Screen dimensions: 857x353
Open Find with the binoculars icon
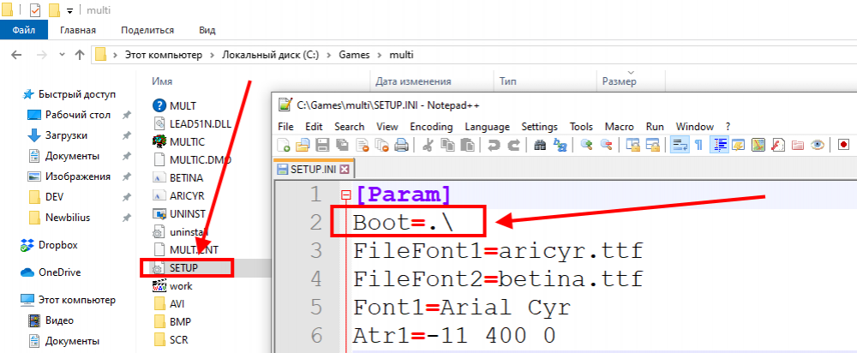pyautogui.click(x=540, y=145)
